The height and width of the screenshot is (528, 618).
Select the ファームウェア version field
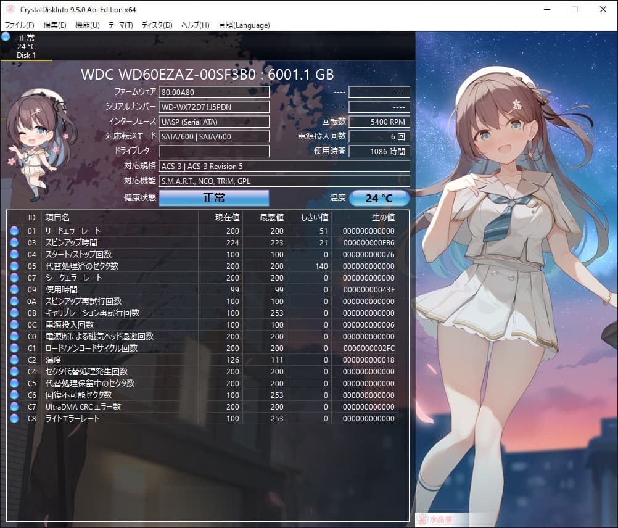tap(214, 92)
